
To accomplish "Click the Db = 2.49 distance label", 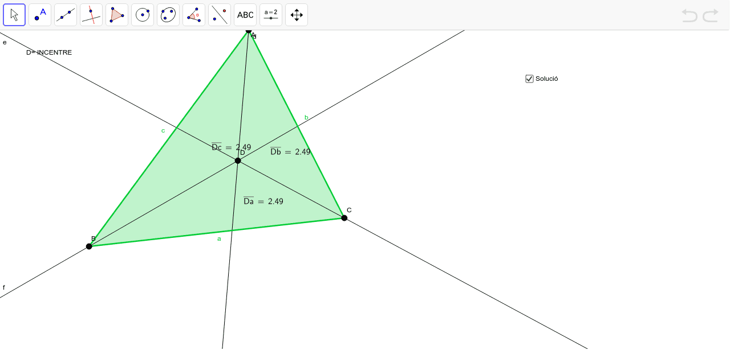I will tap(290, 151).
